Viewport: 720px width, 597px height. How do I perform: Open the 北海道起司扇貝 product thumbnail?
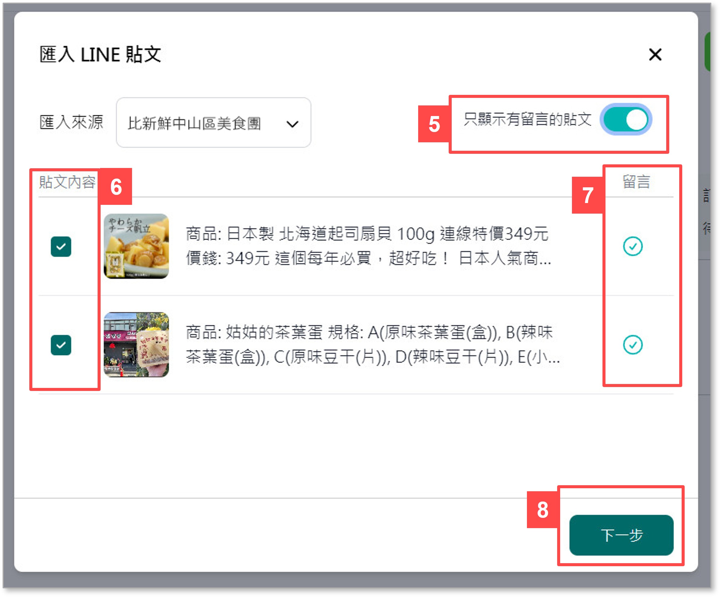[136, 246]
